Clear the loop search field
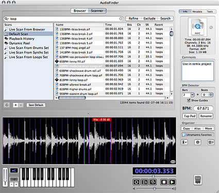Image resolution: width=219 pixels, height=193 pixels. pos(121,19)
